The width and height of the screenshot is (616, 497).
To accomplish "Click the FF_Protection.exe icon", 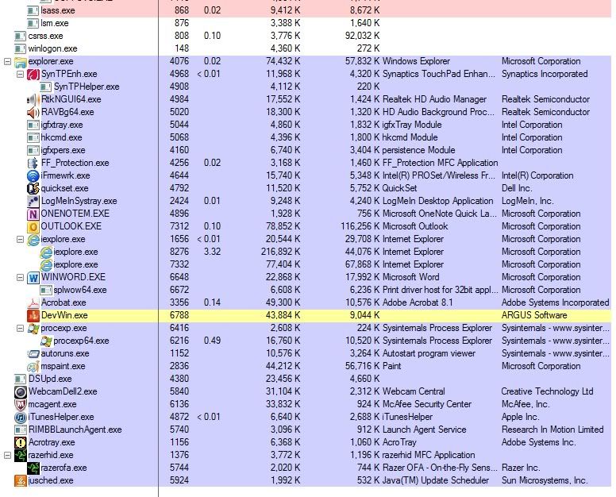I will pyautogui.click(x=33, y=163).
